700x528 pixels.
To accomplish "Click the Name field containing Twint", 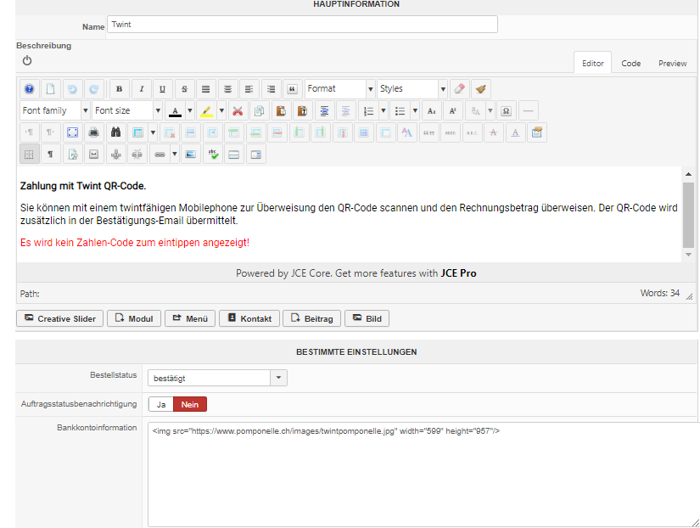I will point(302,25).
